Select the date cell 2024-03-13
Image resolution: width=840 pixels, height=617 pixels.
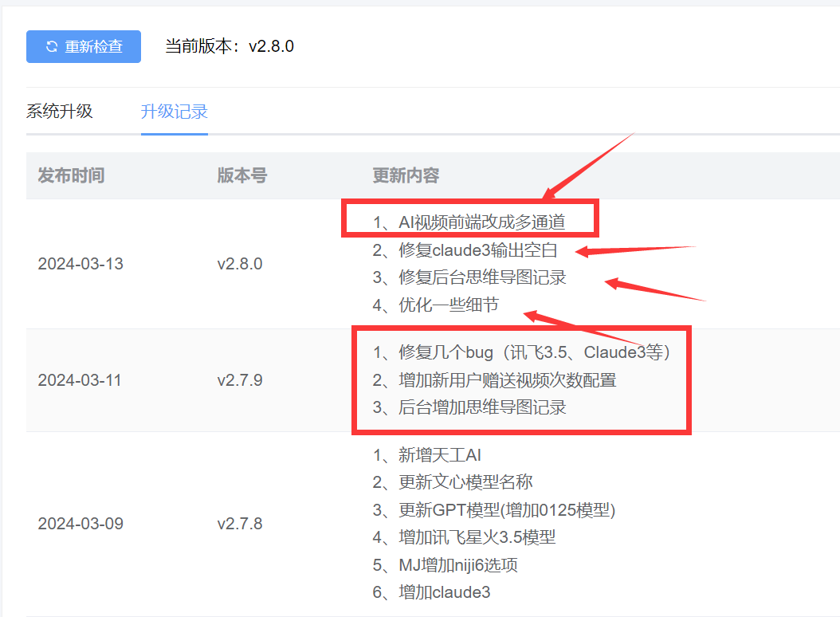point(80,264)
